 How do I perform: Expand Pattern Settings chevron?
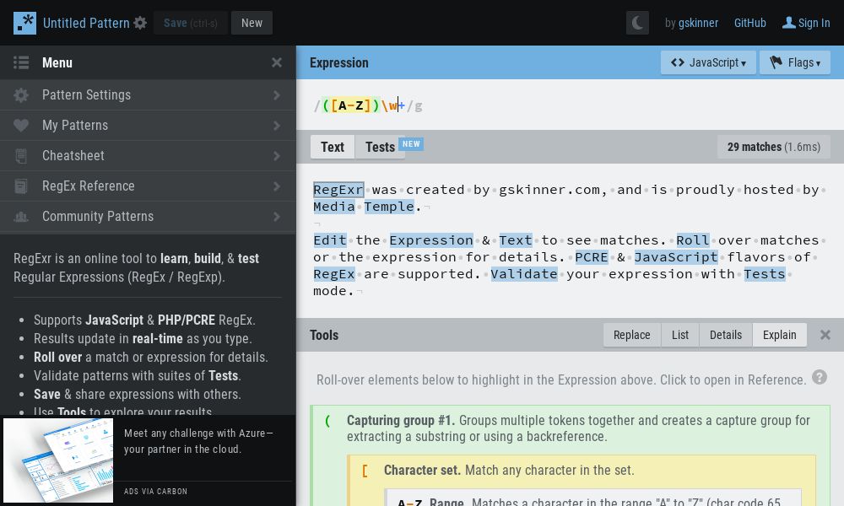[277, 95]
